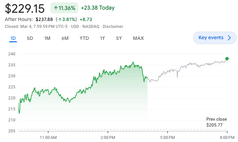
Task: Click the 11.36% gain badge
Action: point(64,8)
